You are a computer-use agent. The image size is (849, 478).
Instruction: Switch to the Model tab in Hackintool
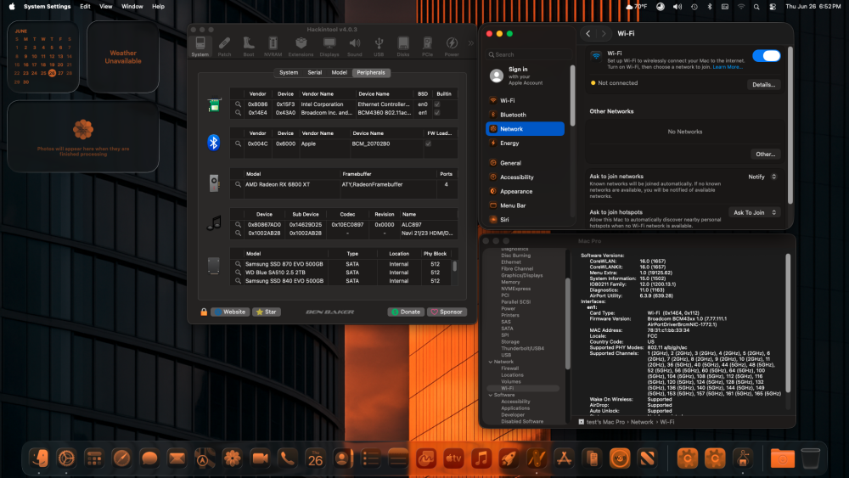tap(340, 72)
